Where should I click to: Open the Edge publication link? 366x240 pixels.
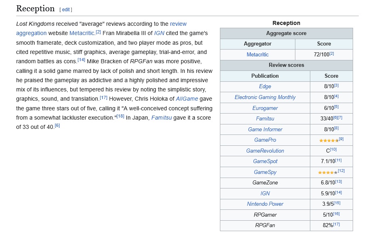tap(265, 87)
